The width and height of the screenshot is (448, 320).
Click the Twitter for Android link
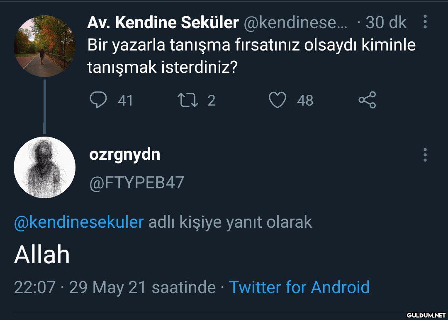299,287
